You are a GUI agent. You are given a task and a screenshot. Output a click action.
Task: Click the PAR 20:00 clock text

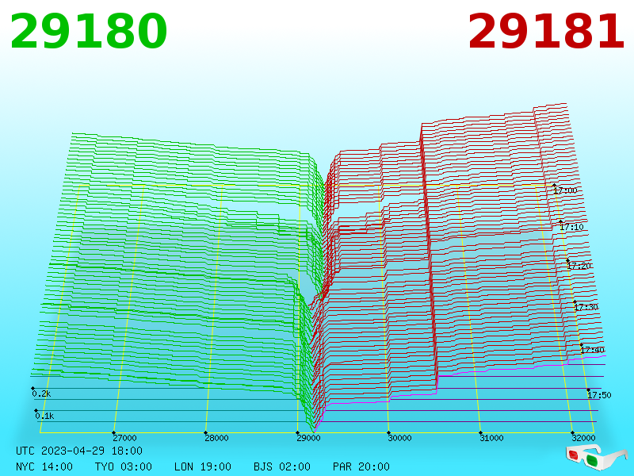(361, 466)
